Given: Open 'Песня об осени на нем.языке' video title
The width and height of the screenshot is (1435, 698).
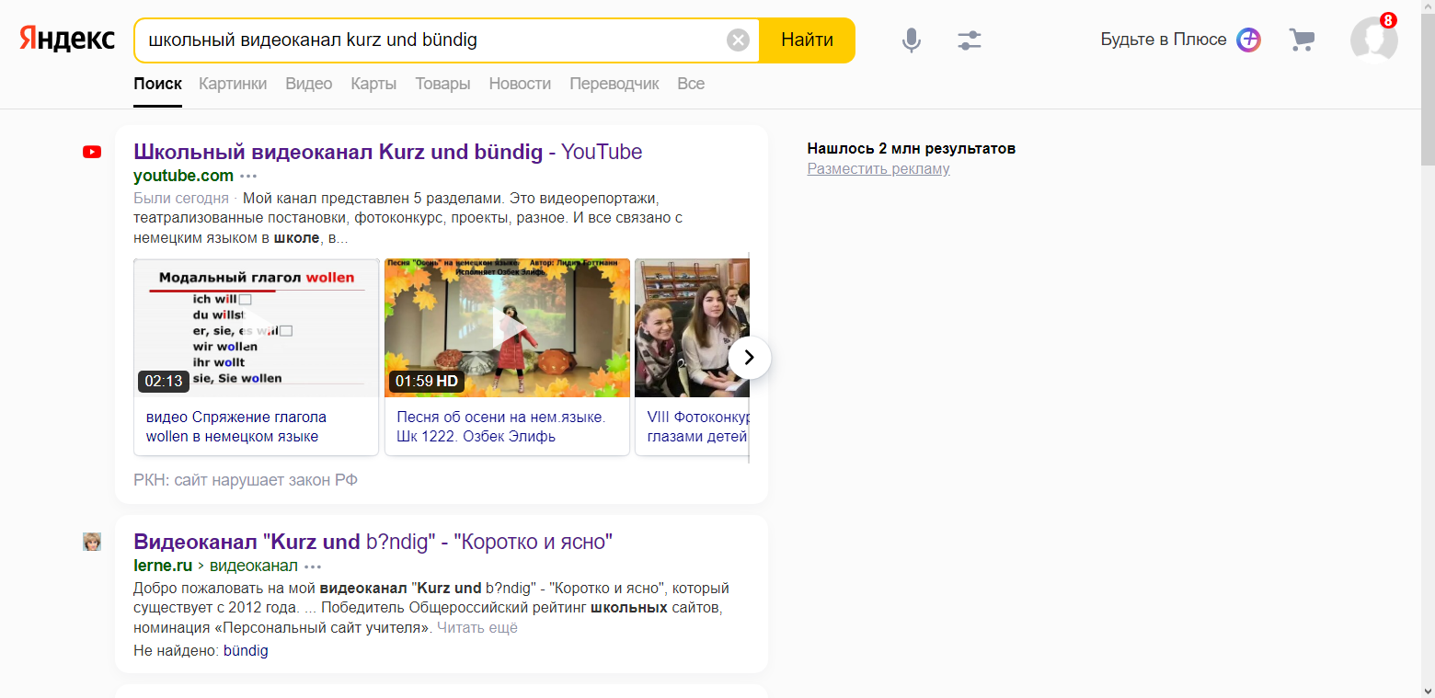Looking at the screenshot, I should (x=501, y=427).
